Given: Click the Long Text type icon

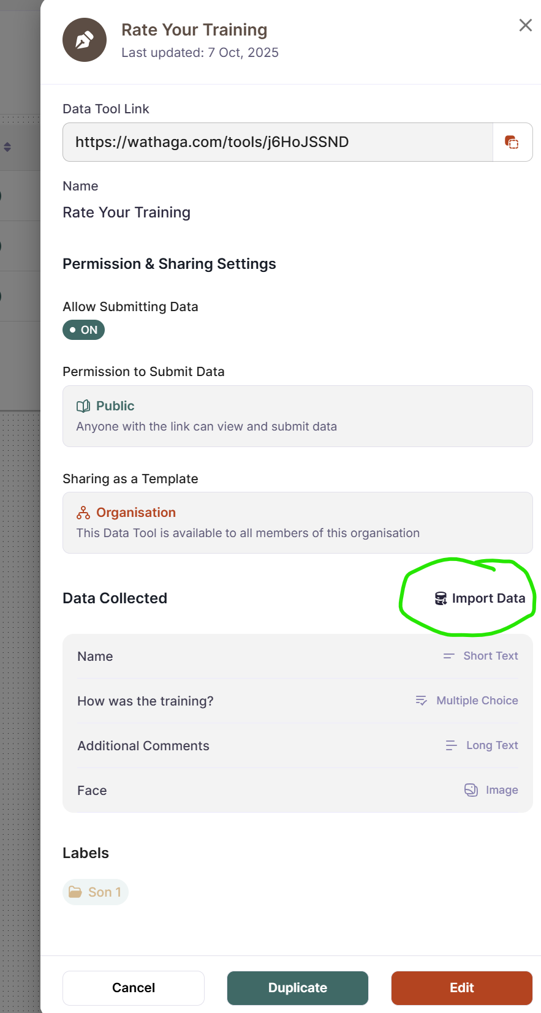Looking at the screenshot, I should (451, 745).
